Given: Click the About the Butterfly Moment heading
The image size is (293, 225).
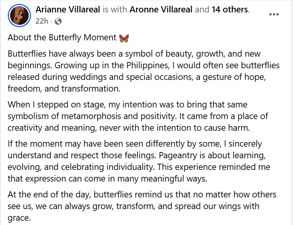Looking at the screenshot, I should pyautogui.click(x=62, y=37).
